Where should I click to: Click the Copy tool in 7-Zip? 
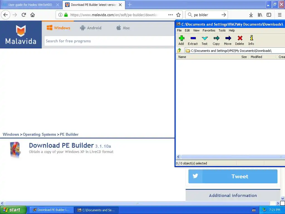[216, 40]
